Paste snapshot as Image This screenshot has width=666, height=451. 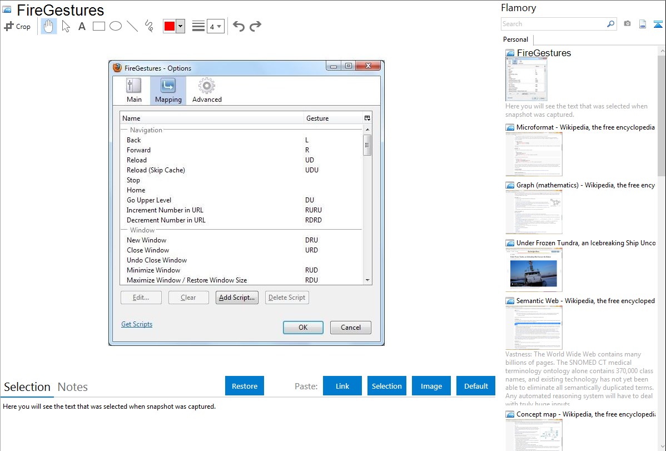pos(431,386)
